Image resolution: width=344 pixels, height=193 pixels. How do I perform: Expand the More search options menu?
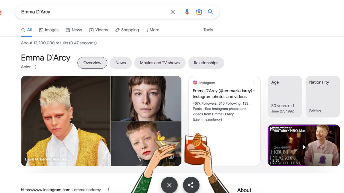click(153, 30)
